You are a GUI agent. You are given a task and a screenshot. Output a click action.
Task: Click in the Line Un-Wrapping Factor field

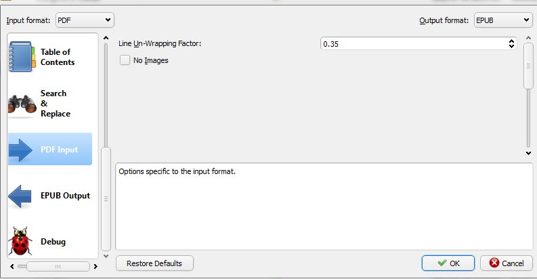coord(412,44)
